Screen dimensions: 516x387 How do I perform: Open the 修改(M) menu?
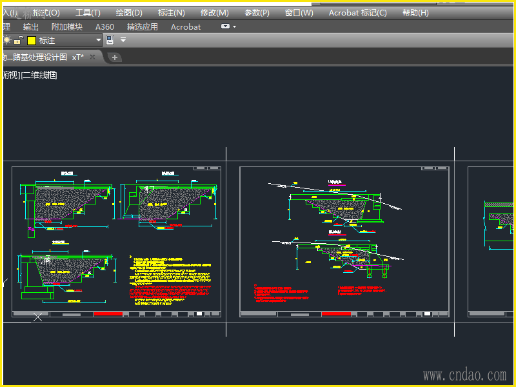tap(214, 13)
